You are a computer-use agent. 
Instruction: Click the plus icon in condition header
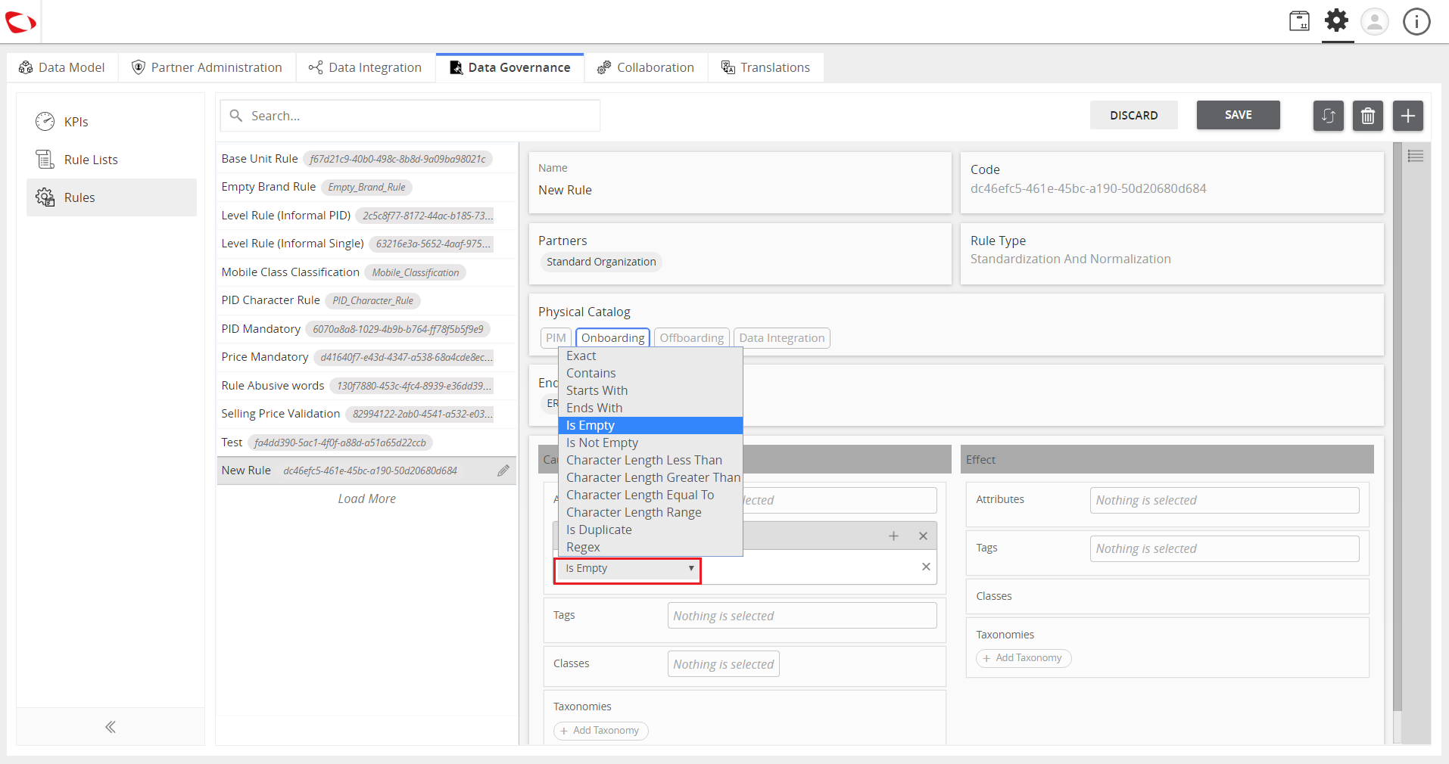(893, 536)
